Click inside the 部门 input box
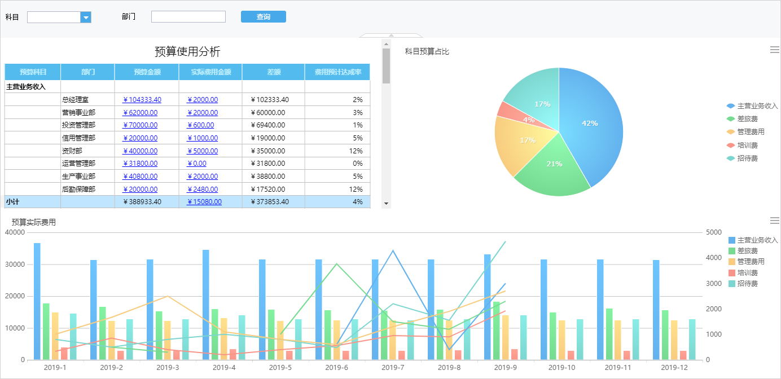The width and height of the screenshot is (781, 379). [x=188, y=16]
